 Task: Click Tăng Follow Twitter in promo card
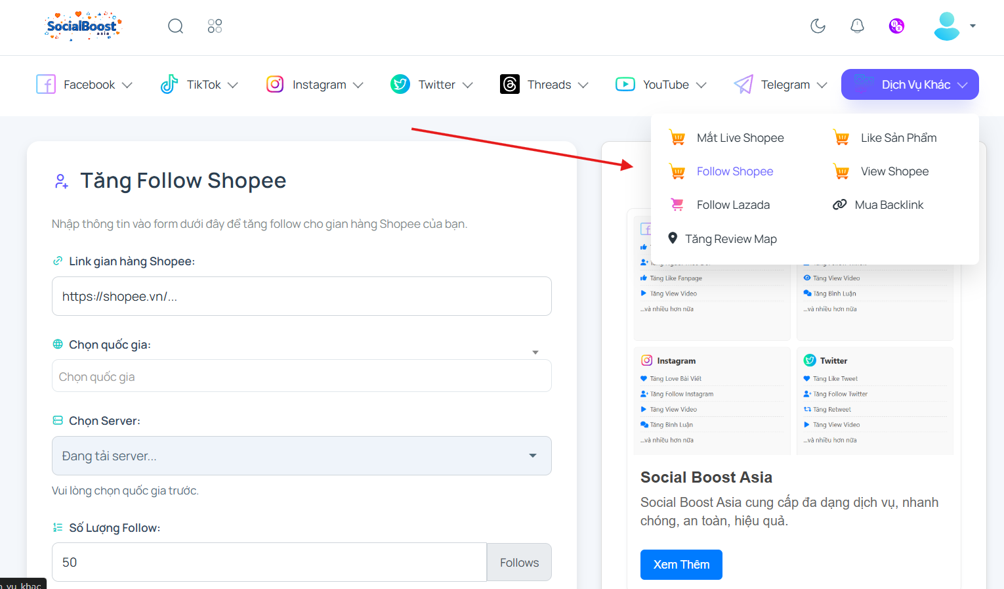coord(840,394)
